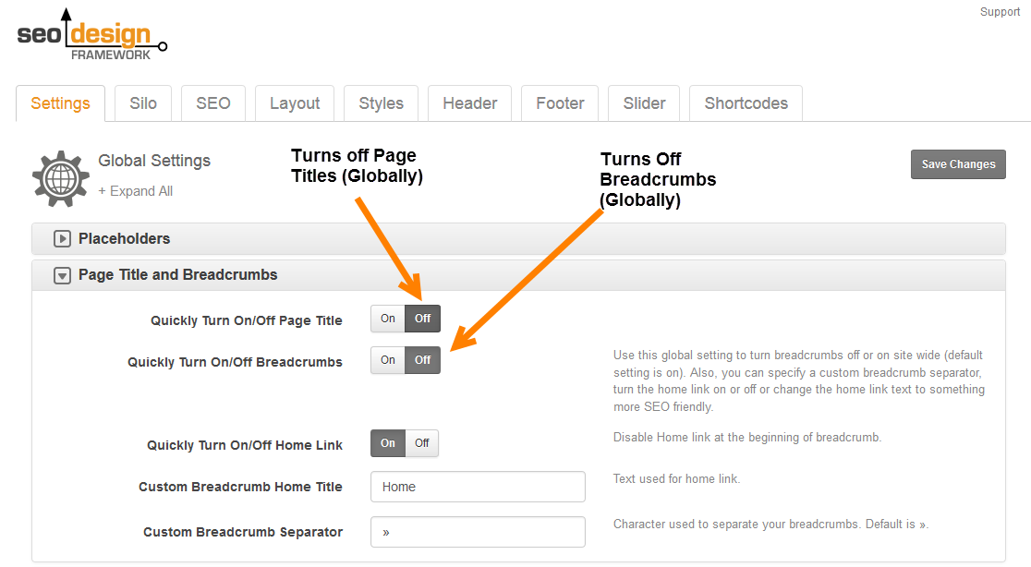Image resolution: width=1031 pixels, height=567 pixels.
Task: Open the Support link
Action: click(1000, 12)
